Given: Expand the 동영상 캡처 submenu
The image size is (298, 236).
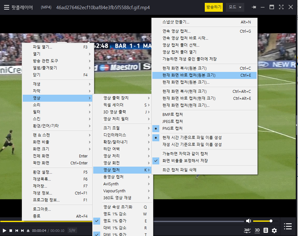Looking at the screenshot, I should tap(122, 177).
